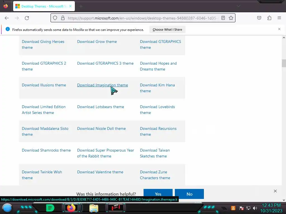Open Download Grow theme link
The width and height of the screenshot is (286, 214).
97,42
